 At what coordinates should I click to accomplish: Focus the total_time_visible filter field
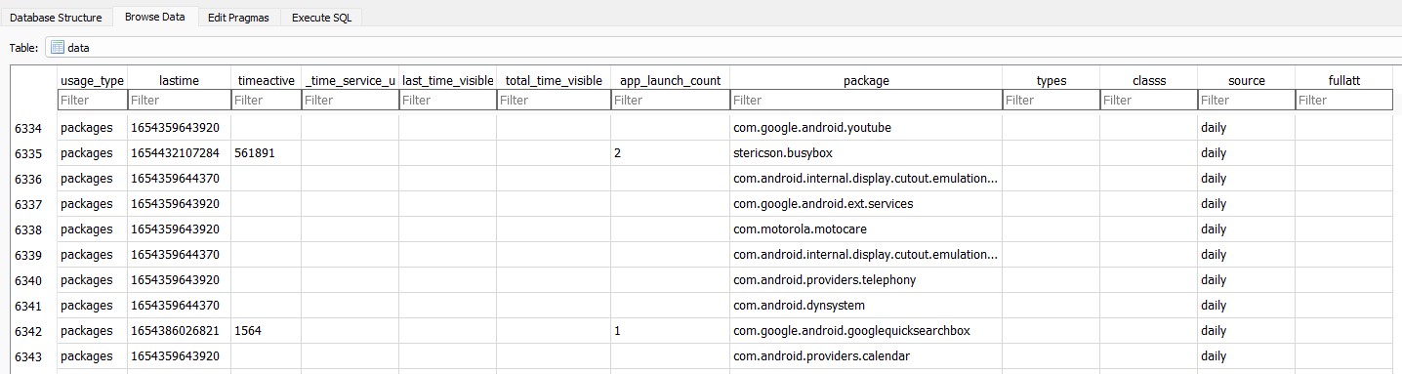[554, 100]
